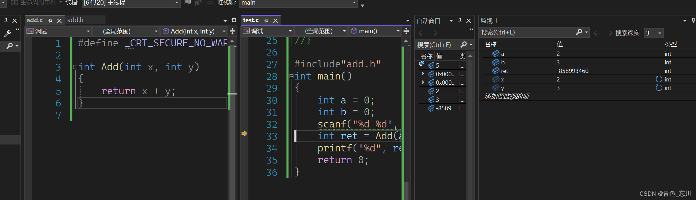
Task: Close the add.c tab
Action: click(x=59, y=21)
